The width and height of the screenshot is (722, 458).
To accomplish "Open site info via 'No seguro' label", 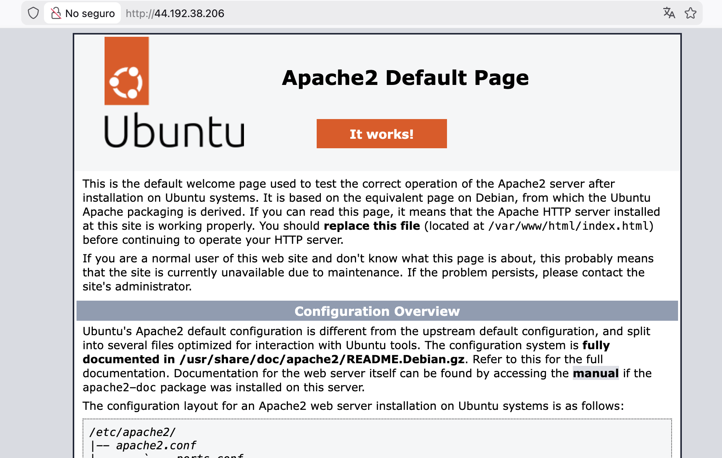I will [90, 13].
